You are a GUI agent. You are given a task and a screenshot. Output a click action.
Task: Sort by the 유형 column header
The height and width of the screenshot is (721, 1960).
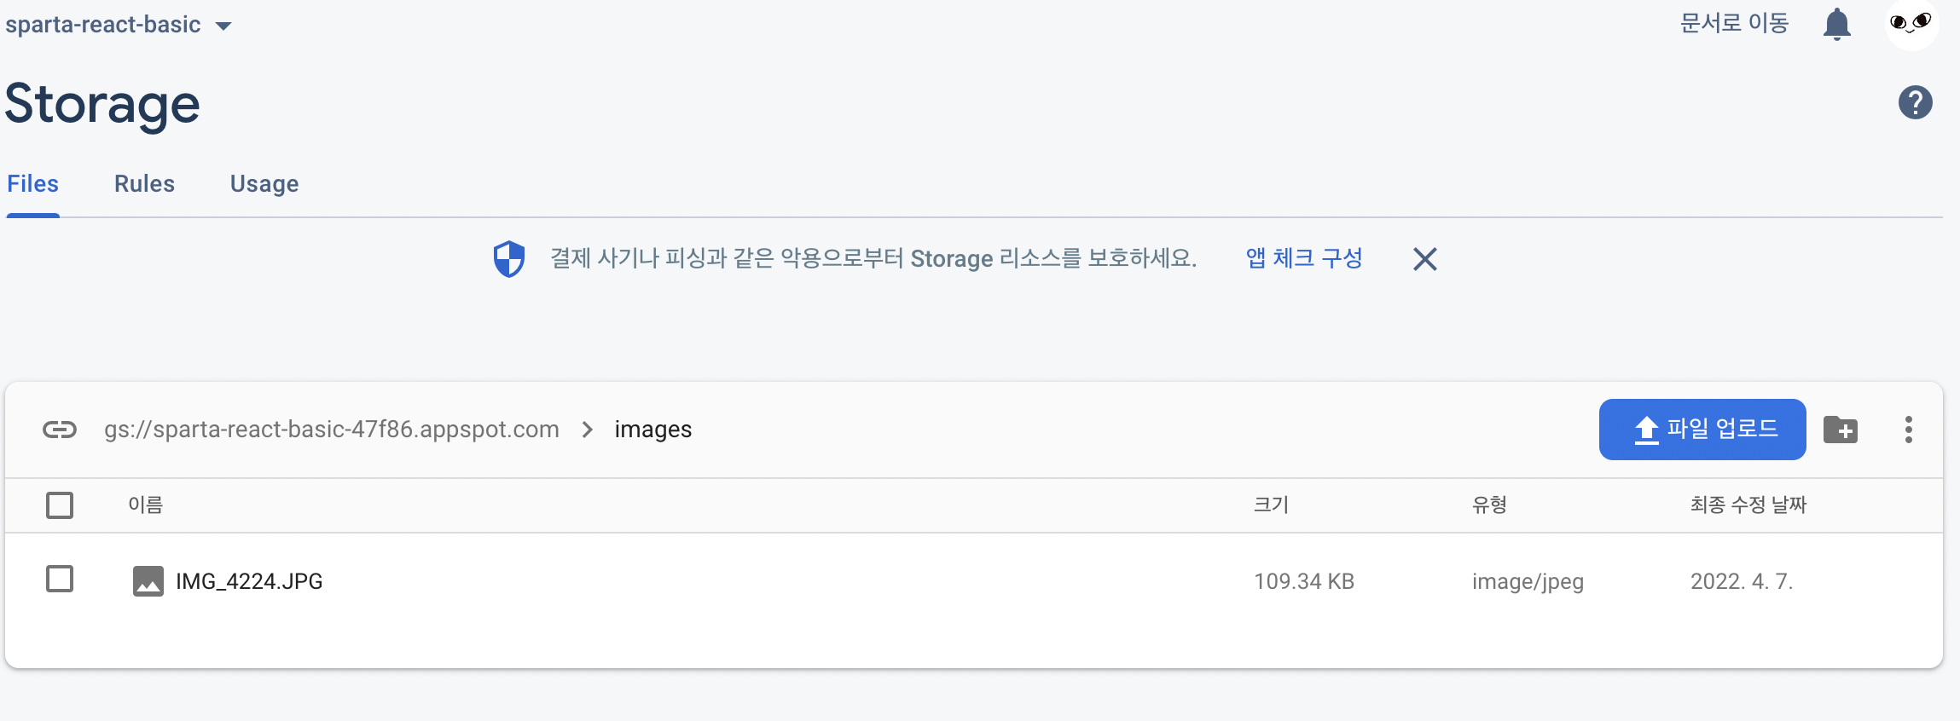pyautogui.click(x=1489, y=505)
